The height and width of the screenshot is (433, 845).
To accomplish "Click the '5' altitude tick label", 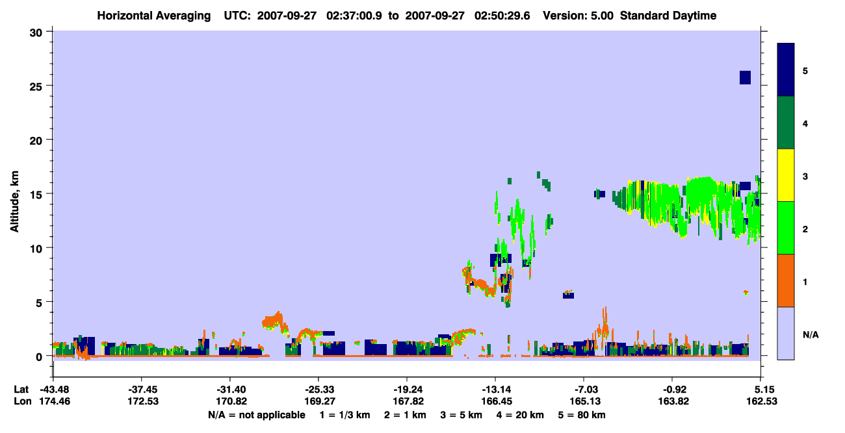I will pyautogui.click(x=40, y=302).
